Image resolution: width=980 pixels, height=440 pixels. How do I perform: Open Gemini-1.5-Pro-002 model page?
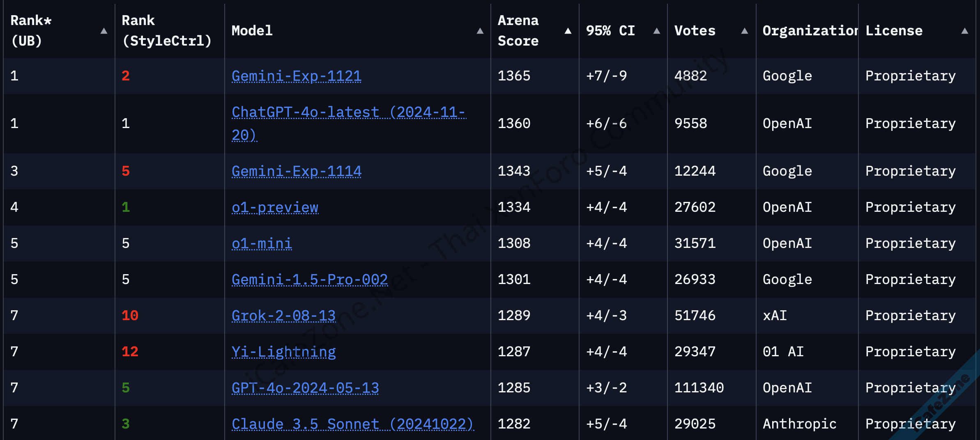309,280
